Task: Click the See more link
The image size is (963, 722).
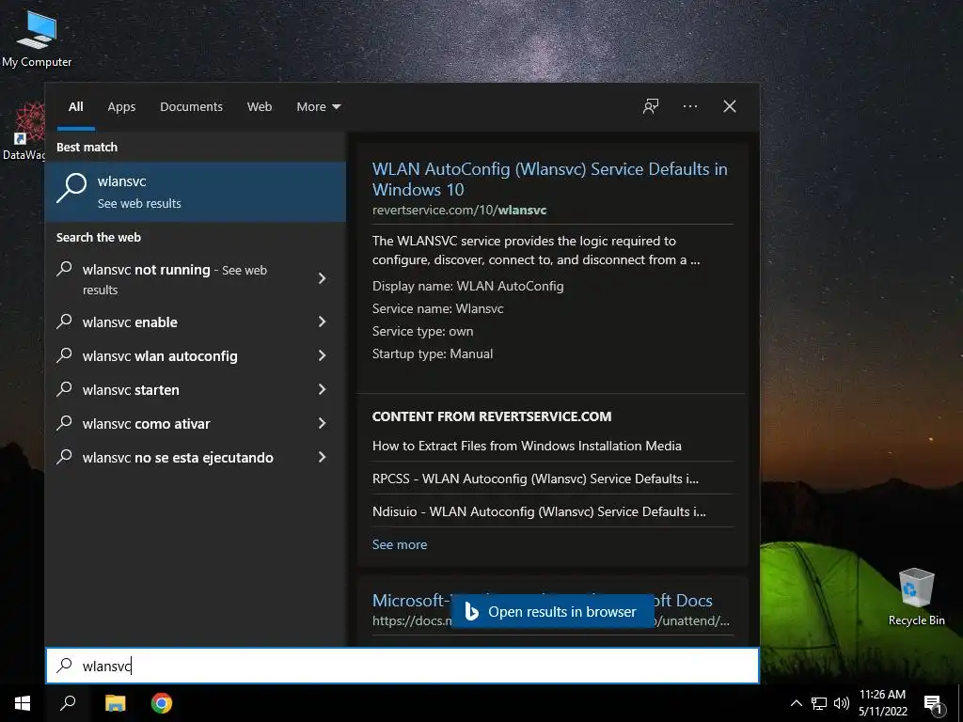Action: (399, 544)
